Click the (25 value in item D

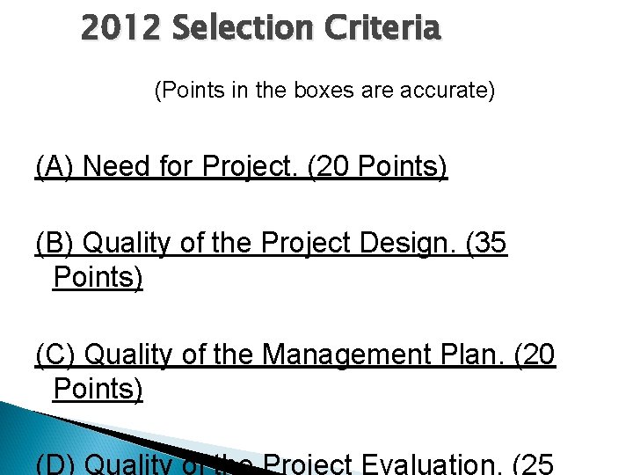[534, 464]
